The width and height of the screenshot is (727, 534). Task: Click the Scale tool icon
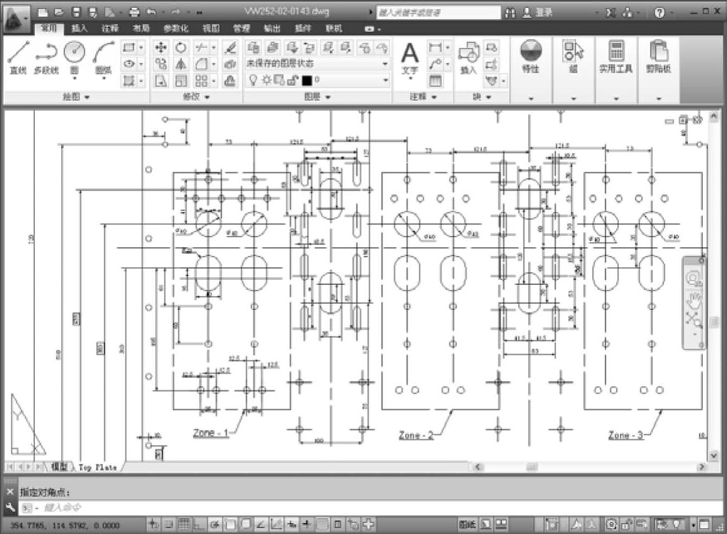[181, 80]
